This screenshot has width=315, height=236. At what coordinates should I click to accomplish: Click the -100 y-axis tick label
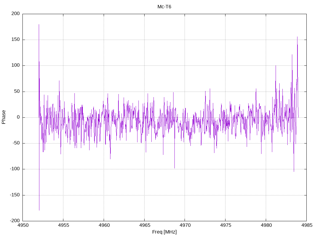pyautogui.click(x=15, y=169)
